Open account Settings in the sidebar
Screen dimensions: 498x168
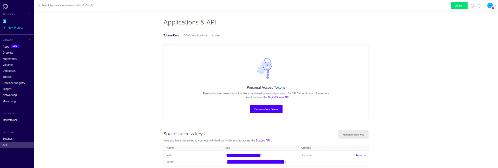8,139
